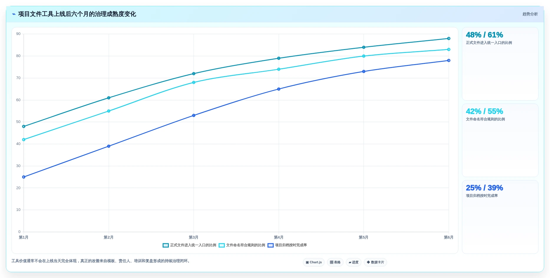Select 第4月 point on 项目归档按时完成率 line

point(279,89)
